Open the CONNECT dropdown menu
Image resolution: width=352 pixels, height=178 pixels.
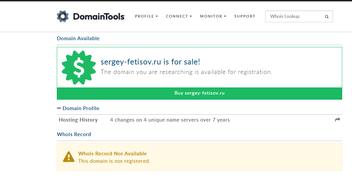pos(179,16)
